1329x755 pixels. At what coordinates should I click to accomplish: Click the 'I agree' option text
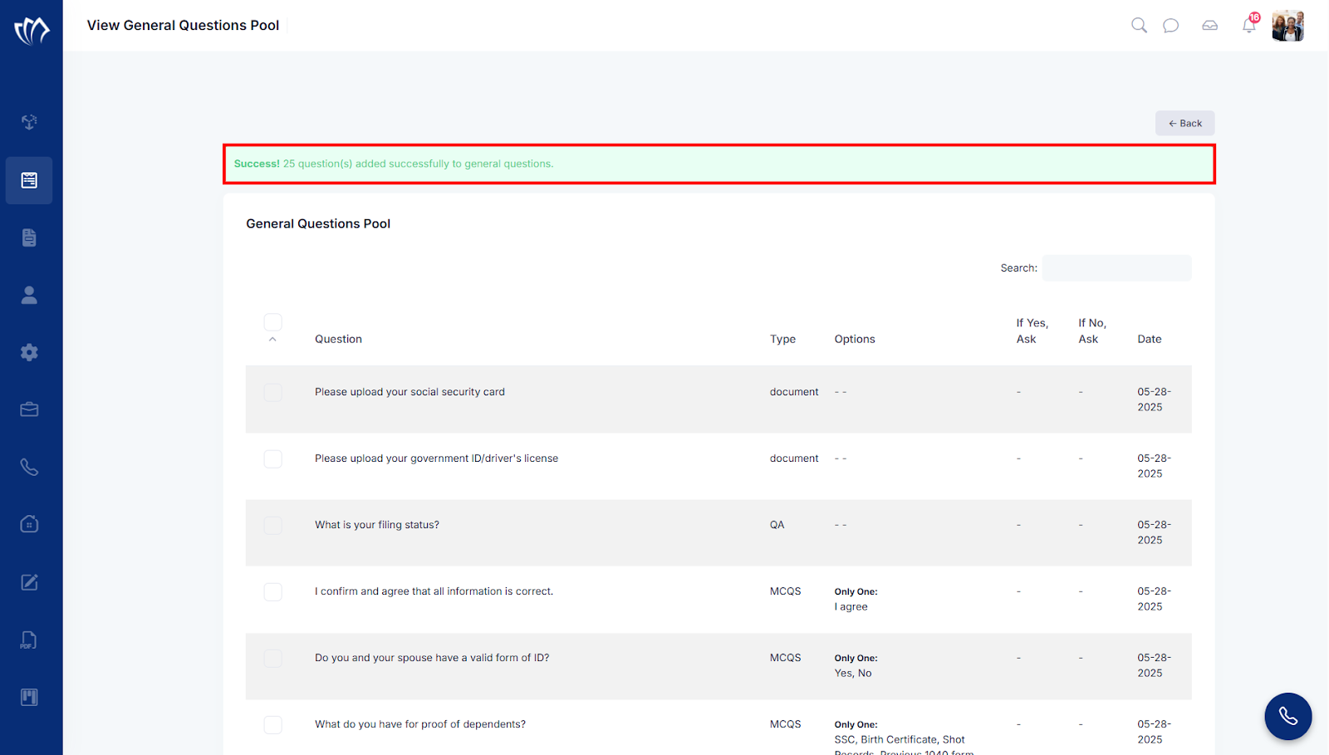coord(851,607)
